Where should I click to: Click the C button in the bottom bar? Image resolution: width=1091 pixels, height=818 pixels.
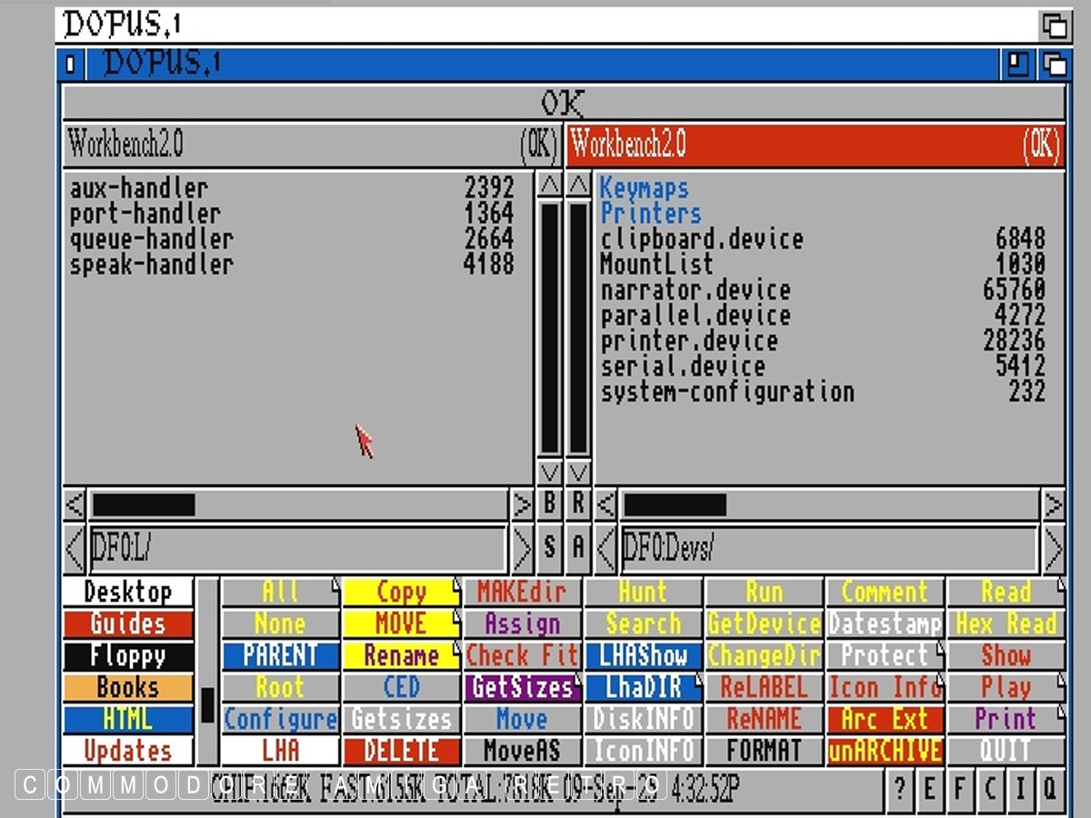[x=989, y=788]
